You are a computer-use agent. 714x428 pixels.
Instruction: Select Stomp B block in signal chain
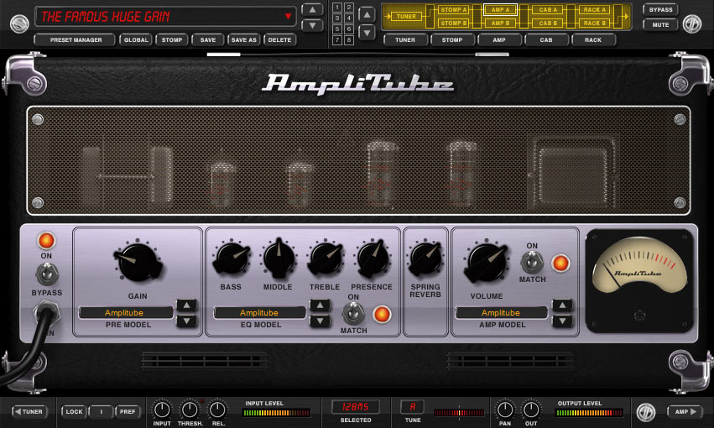(x=454, y=23)
